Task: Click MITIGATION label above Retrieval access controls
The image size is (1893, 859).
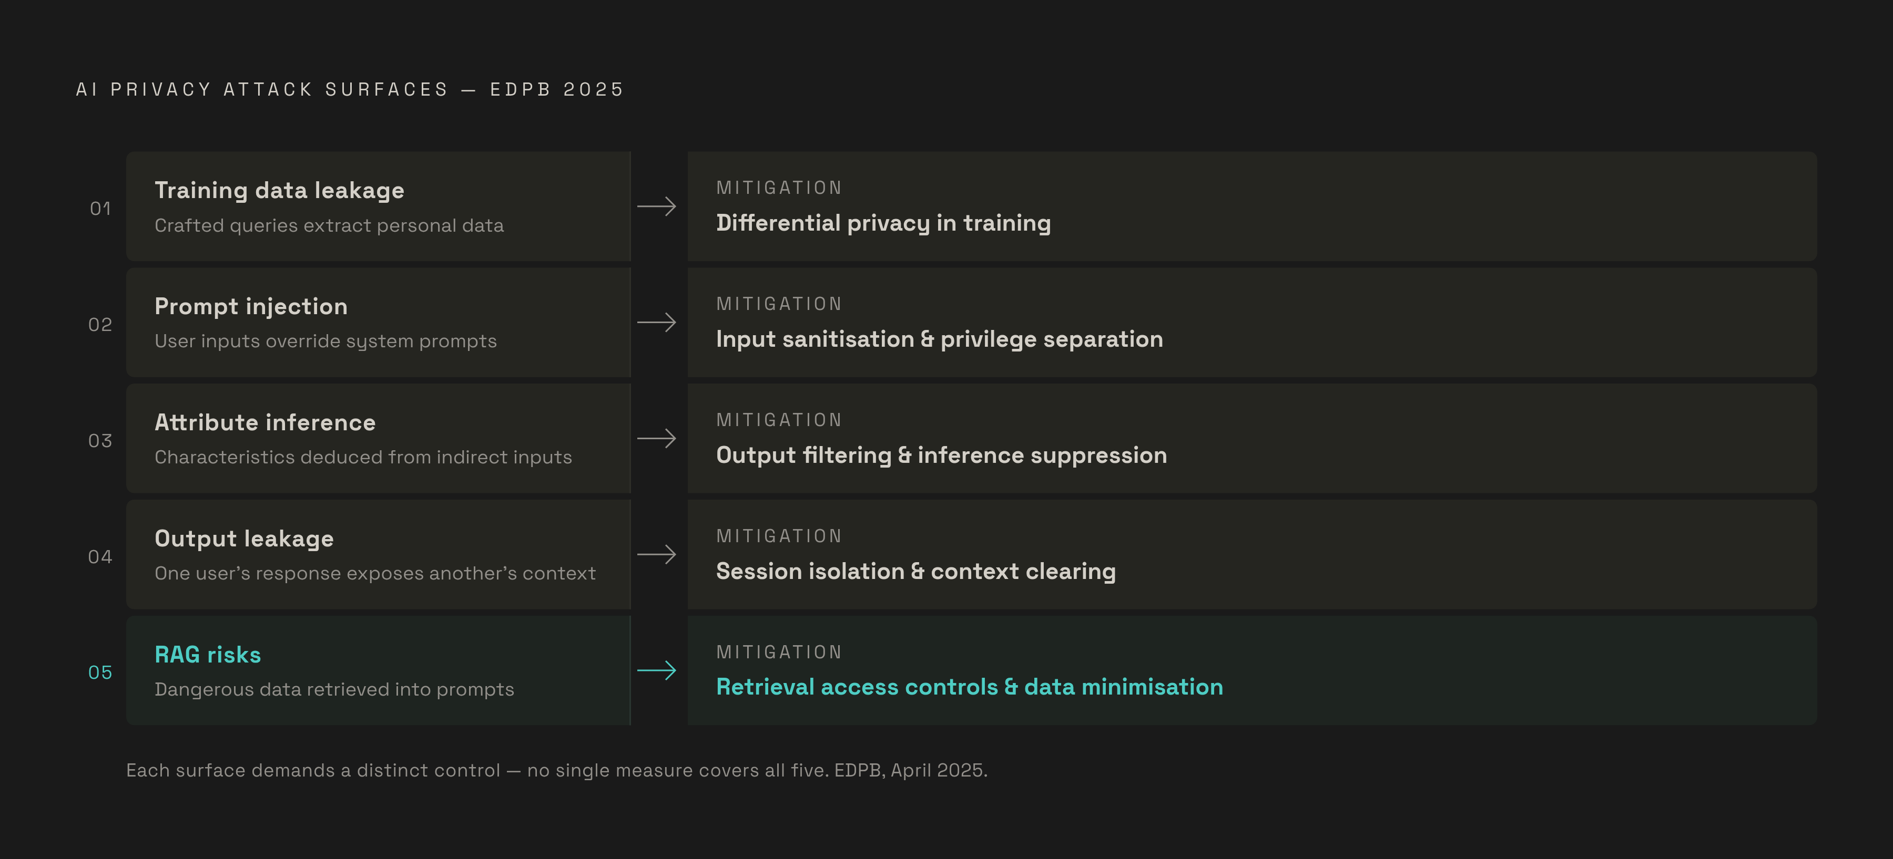Action: [779, 652]
